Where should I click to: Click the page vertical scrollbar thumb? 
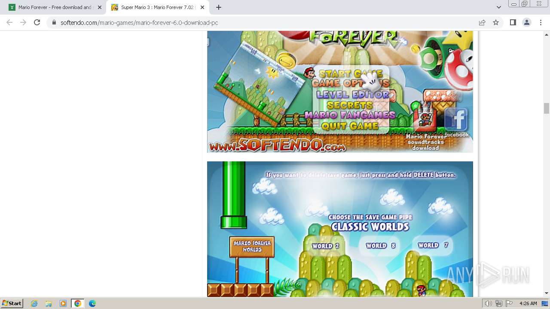[x=547, y=108]
